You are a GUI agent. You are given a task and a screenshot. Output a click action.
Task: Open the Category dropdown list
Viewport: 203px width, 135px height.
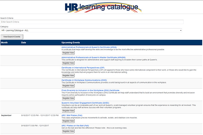[x=91, y=30]
